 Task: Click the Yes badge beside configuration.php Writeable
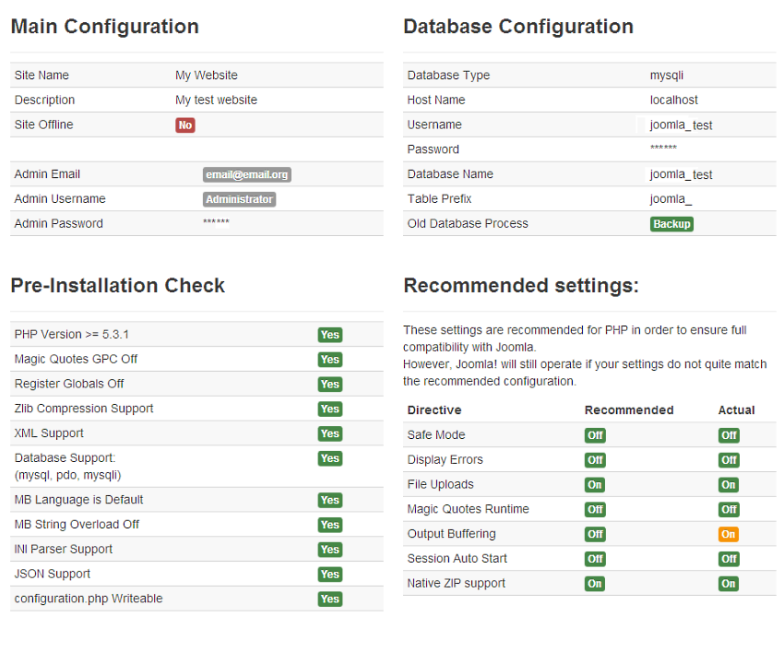click(x=329, y=599)
